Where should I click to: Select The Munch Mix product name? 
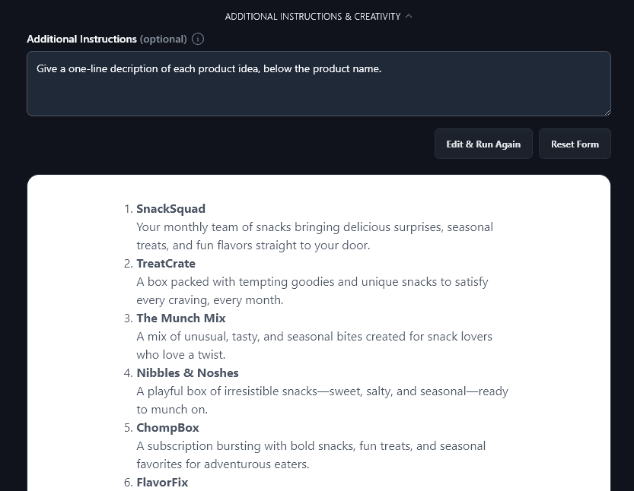tap(180, 318)
